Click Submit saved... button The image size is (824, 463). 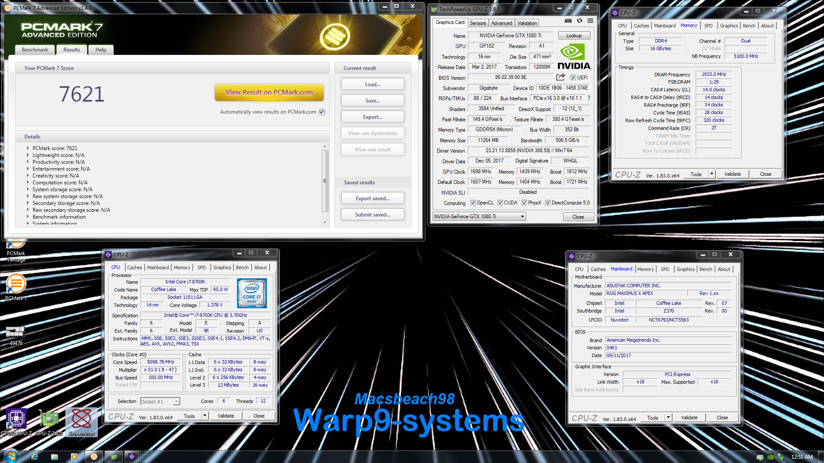click(x=373, y=215)
